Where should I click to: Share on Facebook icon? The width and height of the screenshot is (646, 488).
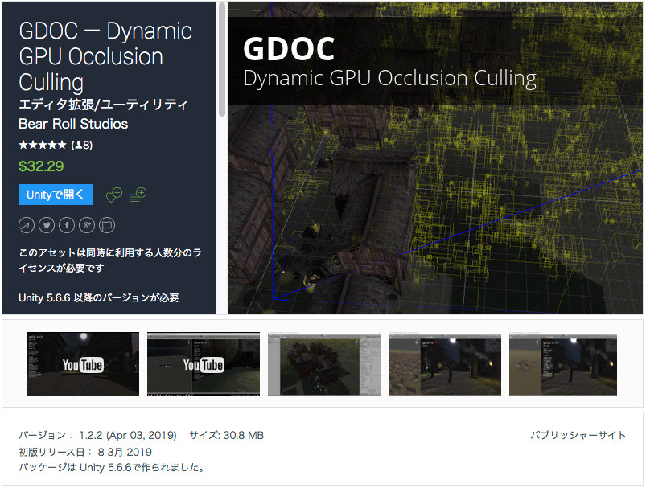pyautogui.click(x=67, y=225)
